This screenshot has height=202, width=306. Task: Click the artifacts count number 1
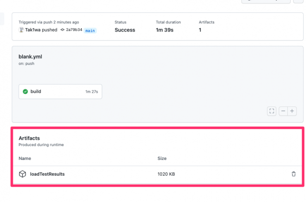pyautogui.click(x=200, y=30)
